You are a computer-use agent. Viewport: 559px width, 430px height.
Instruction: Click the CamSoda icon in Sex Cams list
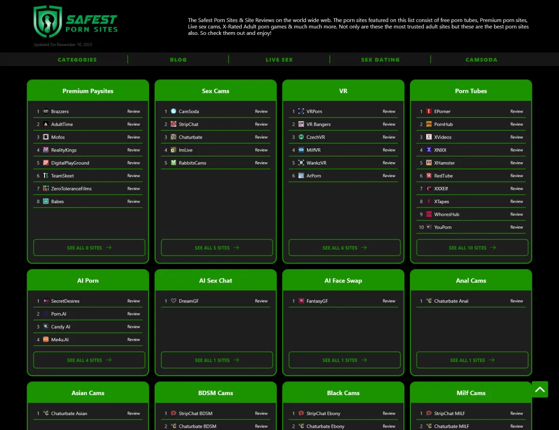click(x=173, y=112)
